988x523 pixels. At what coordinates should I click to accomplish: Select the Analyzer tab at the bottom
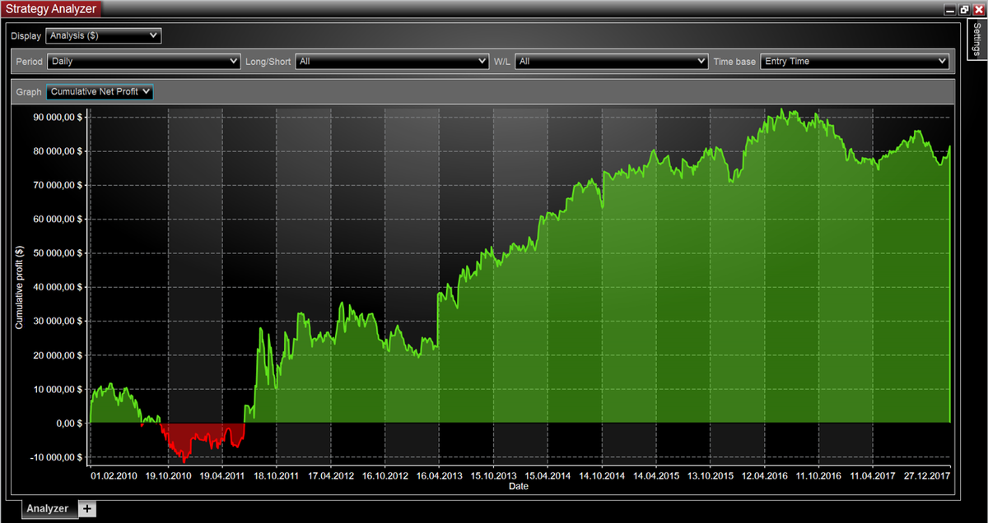pos(47,509)
